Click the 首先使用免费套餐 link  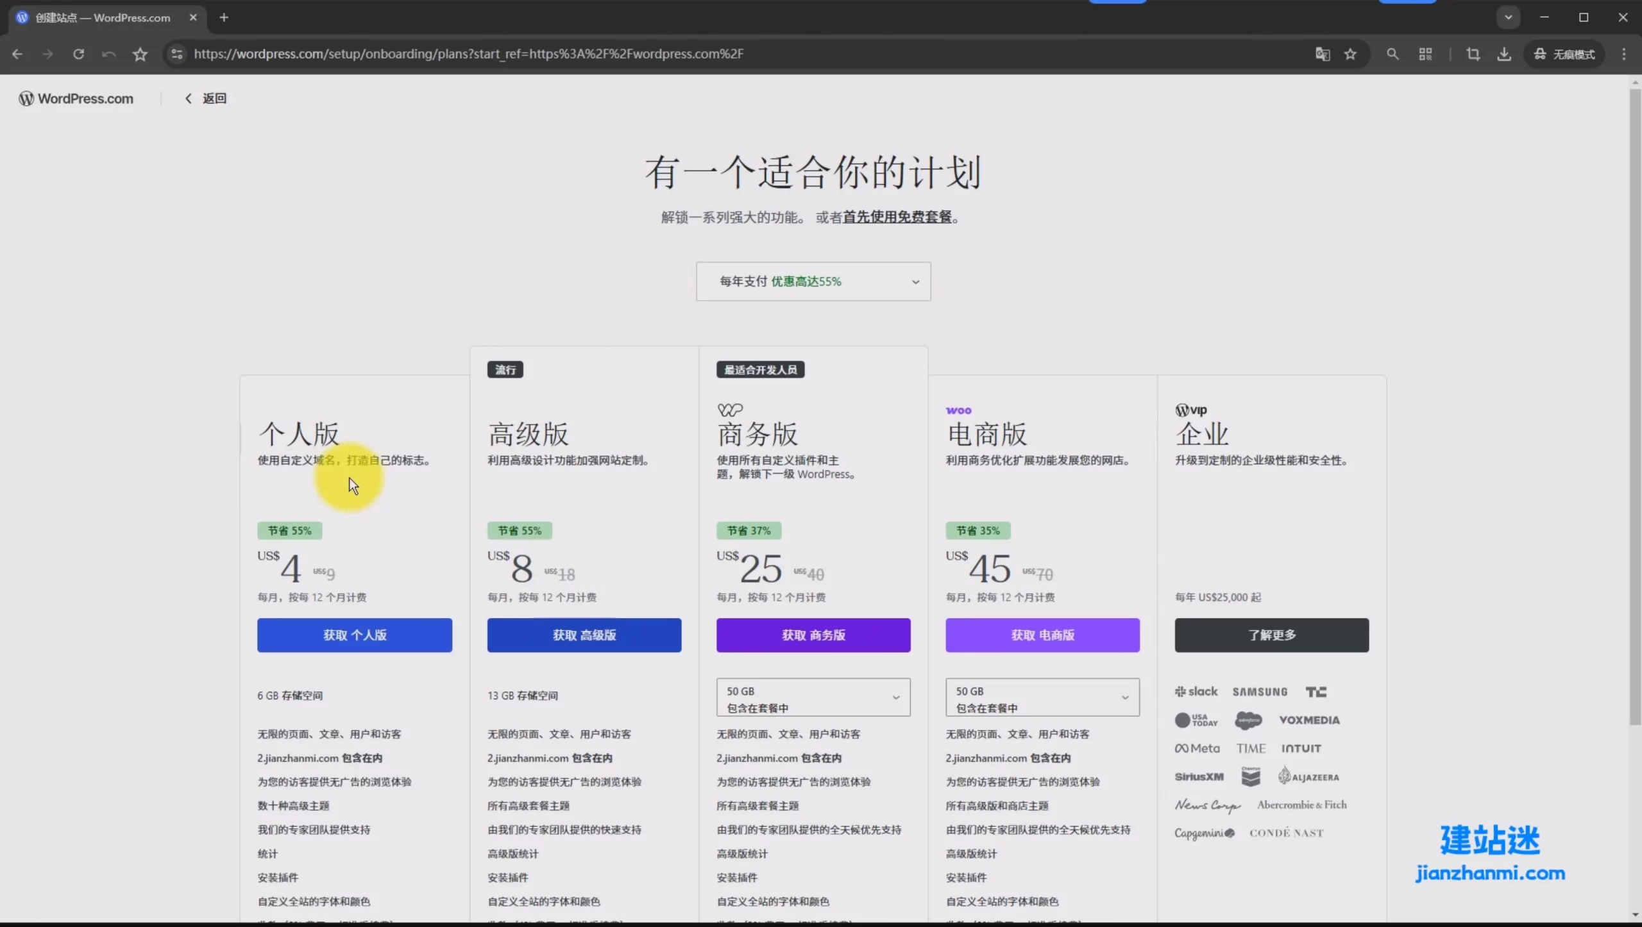tap(897, 217)
